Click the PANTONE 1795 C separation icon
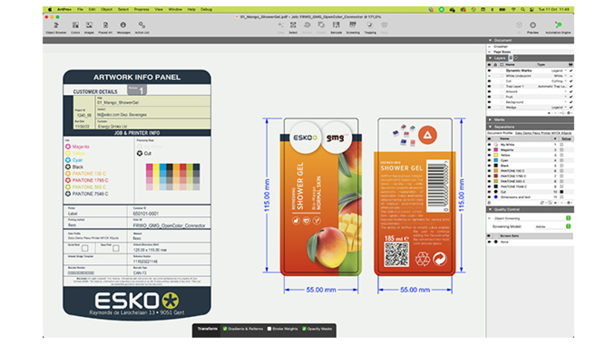Image resolution: width=613 pixels, height=344 pixels. (496, 176)
